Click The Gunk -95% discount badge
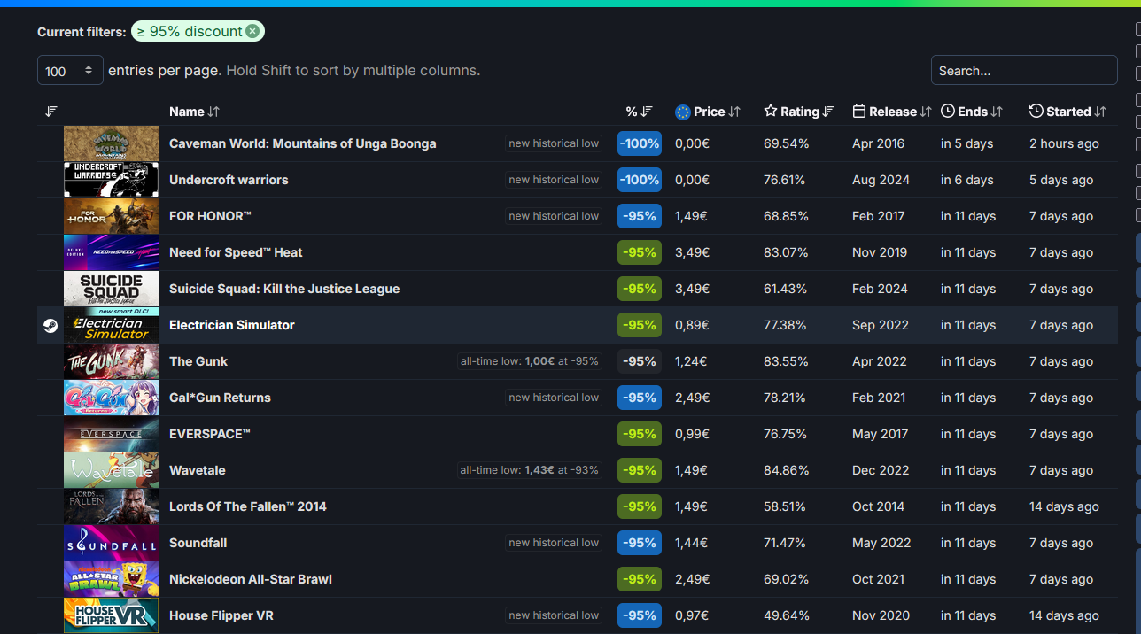 click(x=640, y=361)
